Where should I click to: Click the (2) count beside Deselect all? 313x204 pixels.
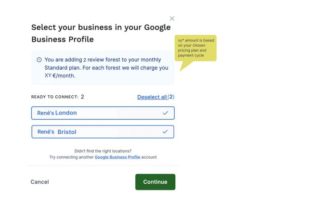tap(171, 97)
